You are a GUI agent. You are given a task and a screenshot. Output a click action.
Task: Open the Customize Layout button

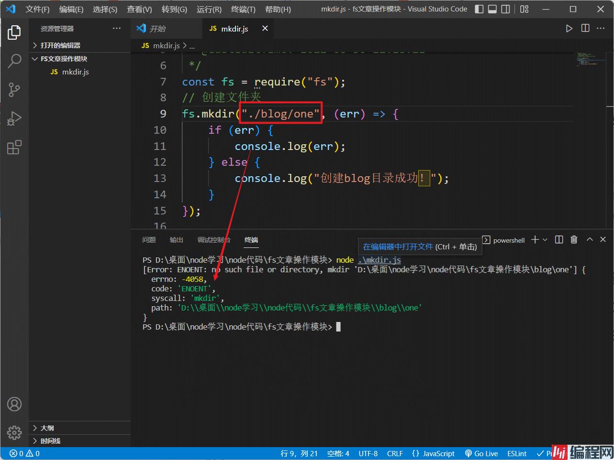524,9
